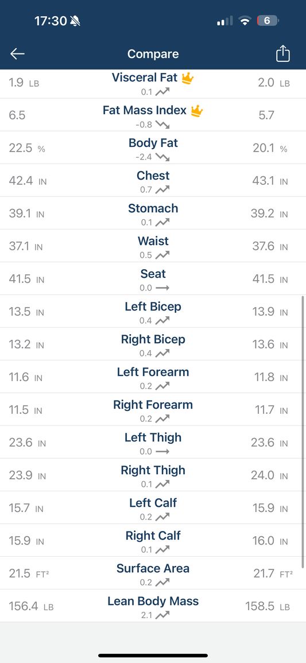This screenshot has height=663, width=306.
Task: Select the Waist measurement row
Action: point(153,246)
